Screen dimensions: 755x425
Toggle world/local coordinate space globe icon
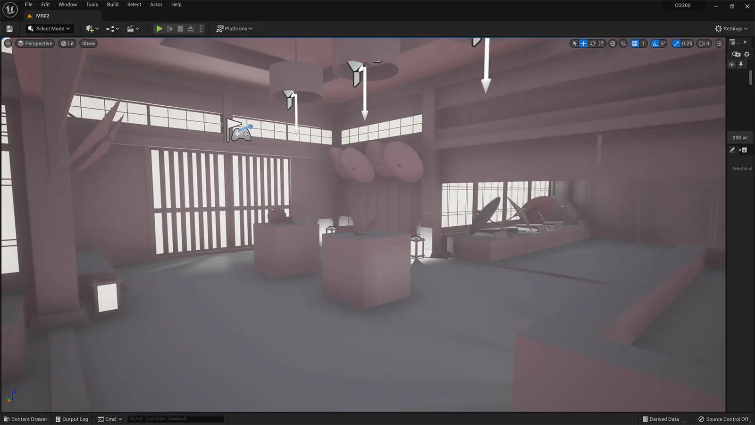[612, 43]
